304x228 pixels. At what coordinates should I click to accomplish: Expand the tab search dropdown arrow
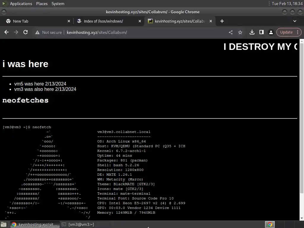pyautogui.click(x=295, y=21)
